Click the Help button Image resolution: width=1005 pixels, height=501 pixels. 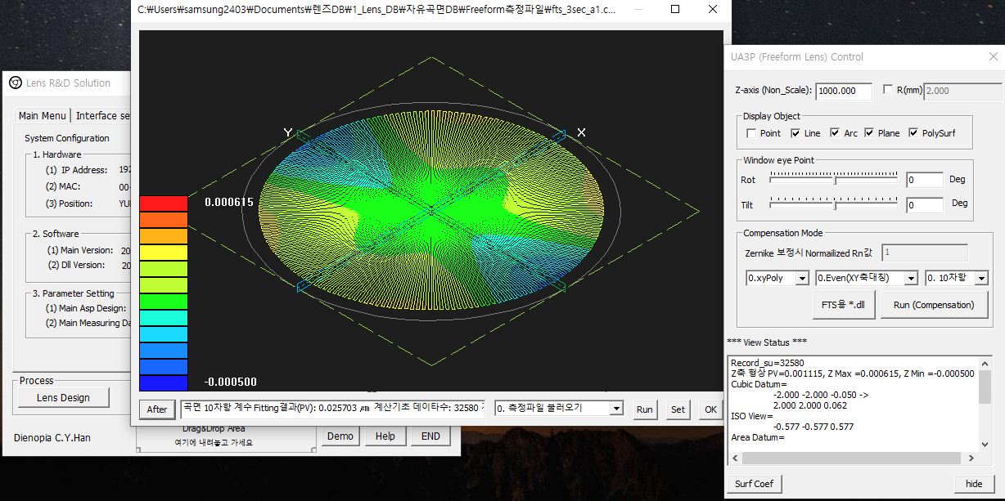[385, 436]
